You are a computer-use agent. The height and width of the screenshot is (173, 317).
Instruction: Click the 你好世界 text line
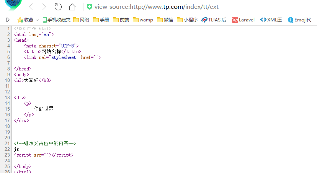point(44,109)
